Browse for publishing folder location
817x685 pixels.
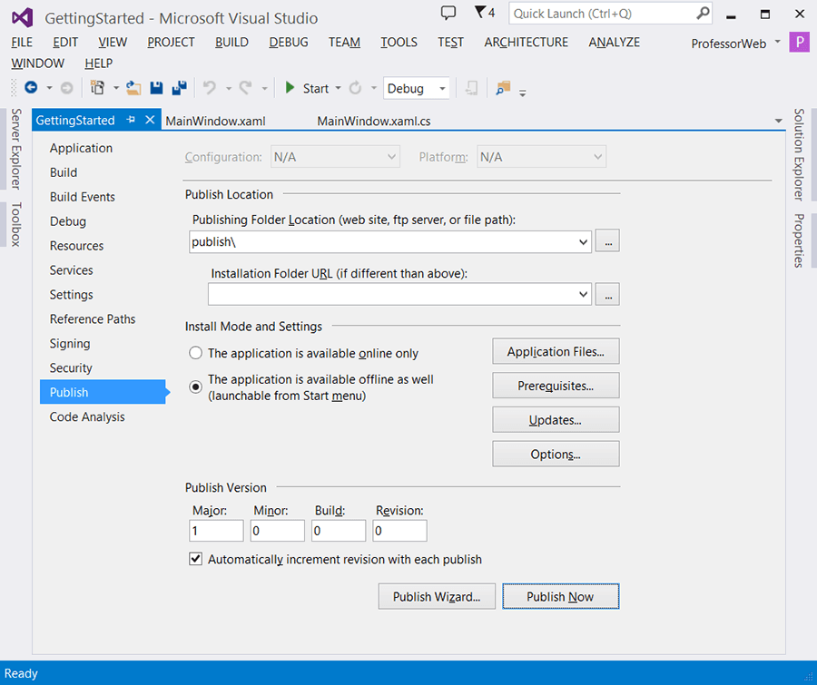pyautogui.click(x=607, y=240)
